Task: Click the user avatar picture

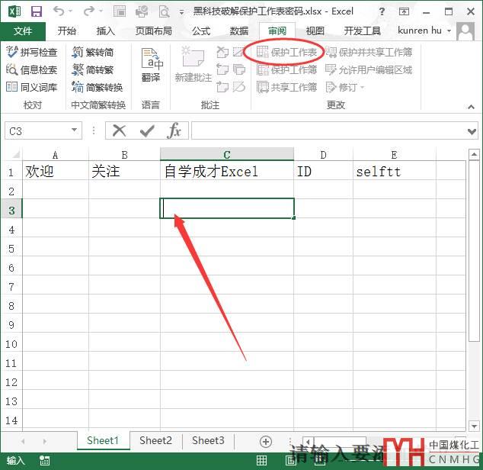Action: [465, 31]
